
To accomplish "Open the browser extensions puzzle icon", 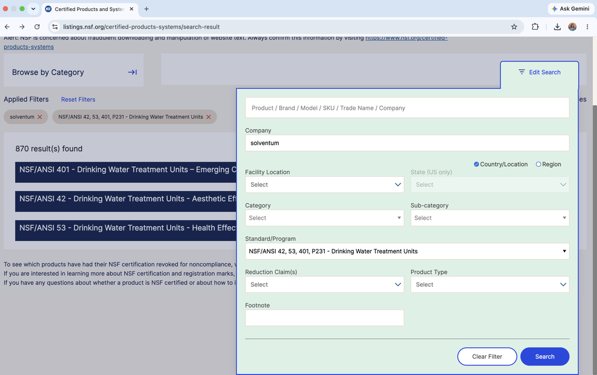I will click(535, 27).
